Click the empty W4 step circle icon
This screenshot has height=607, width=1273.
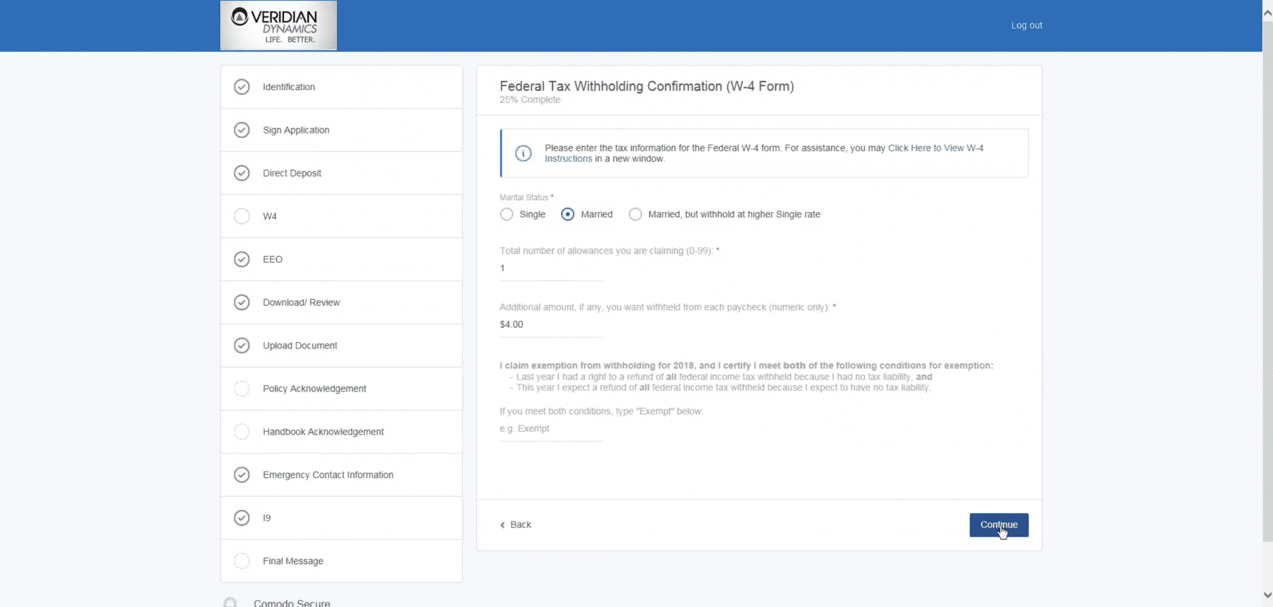[242, 216]
